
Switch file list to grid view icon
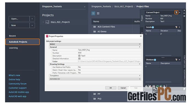coord(98,13)
